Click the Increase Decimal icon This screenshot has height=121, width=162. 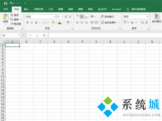[142, 22]
